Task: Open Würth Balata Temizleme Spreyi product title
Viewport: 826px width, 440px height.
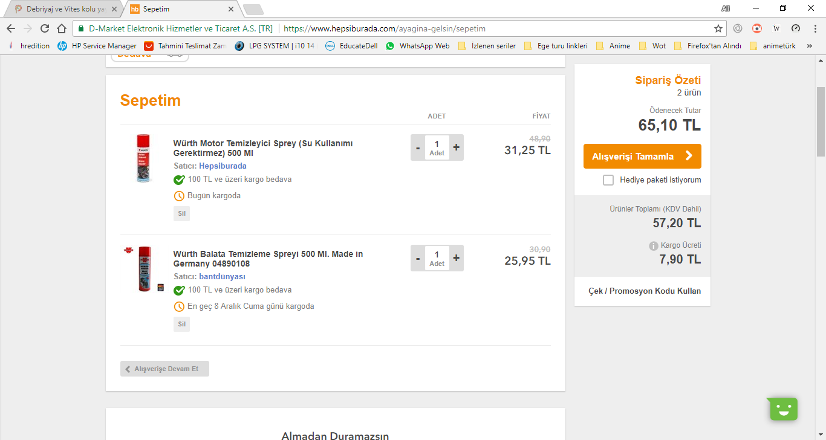Action: [268, 259]
